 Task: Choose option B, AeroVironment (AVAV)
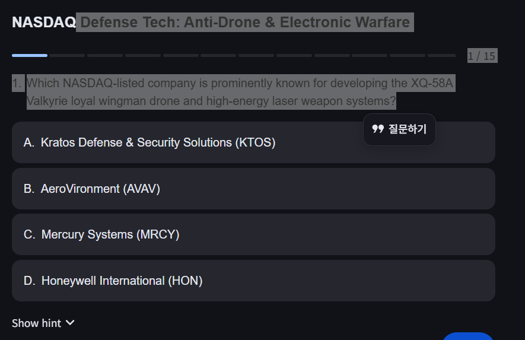pyautogui.click(x=253, y=189)
